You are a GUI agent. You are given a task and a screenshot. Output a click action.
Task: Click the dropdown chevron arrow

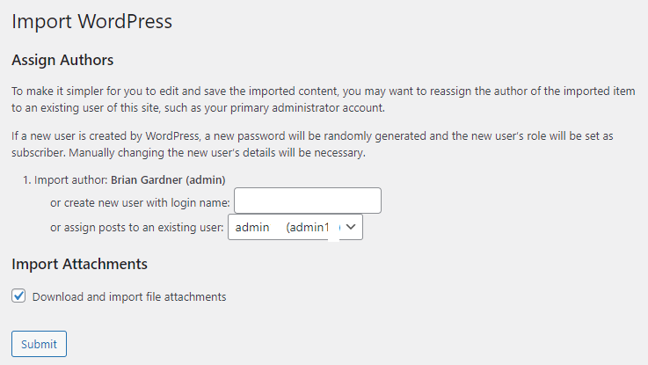click(x=351, y=227)
